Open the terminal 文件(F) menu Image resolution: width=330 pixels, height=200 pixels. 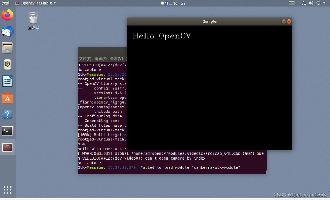(x=85, y=59)
